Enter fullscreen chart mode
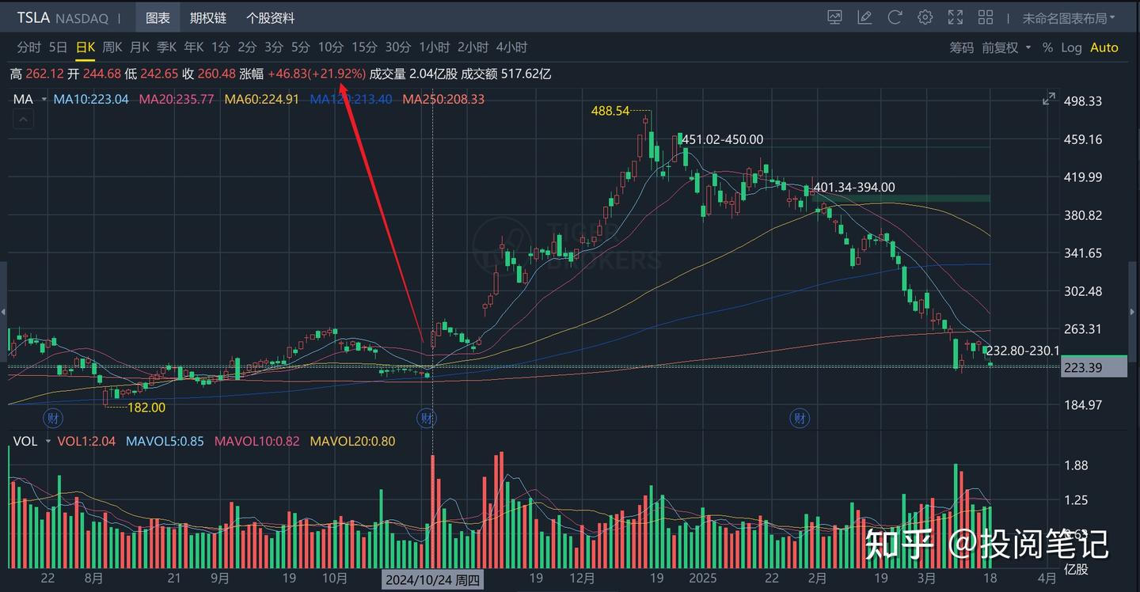 pyautogui.click(x=956, y=17)
